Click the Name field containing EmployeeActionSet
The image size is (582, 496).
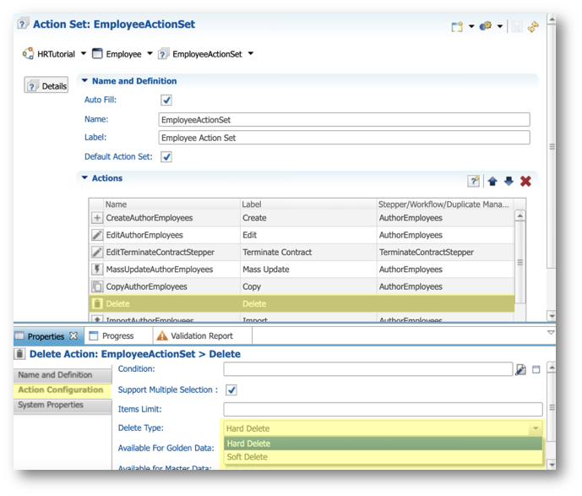[x=344, y=119]
